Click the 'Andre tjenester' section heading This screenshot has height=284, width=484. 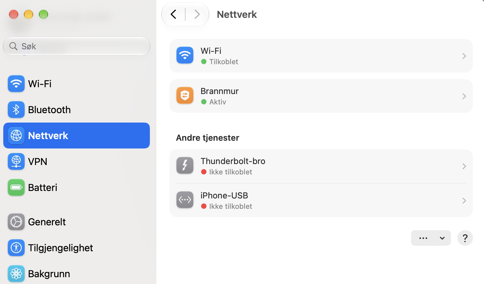(208, 137)
